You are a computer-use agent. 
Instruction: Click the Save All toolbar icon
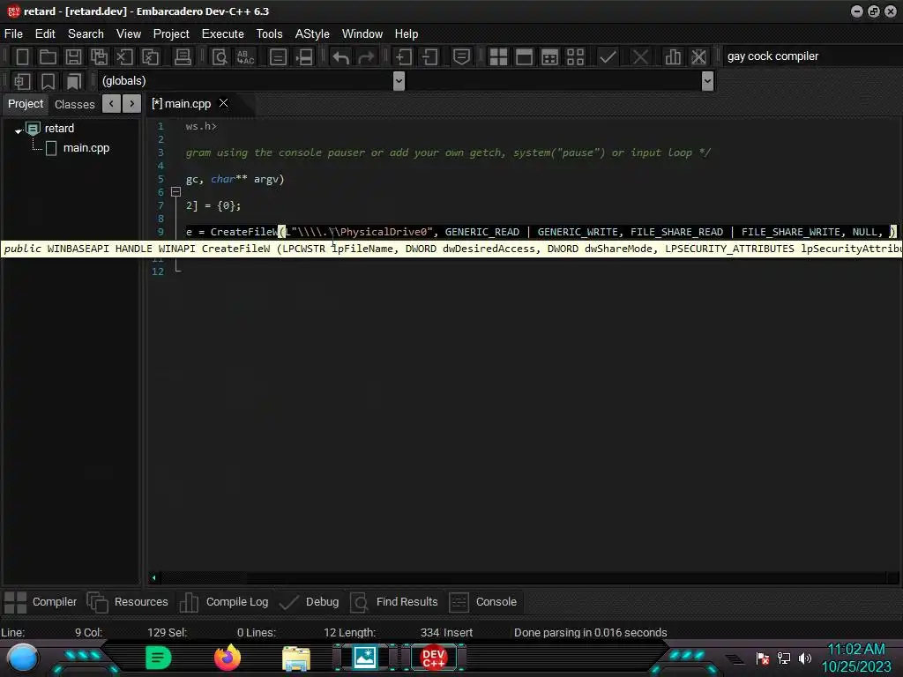99,57
